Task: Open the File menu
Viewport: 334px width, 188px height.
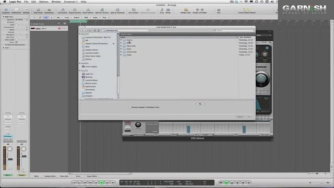Action: [x=26, y=2]
